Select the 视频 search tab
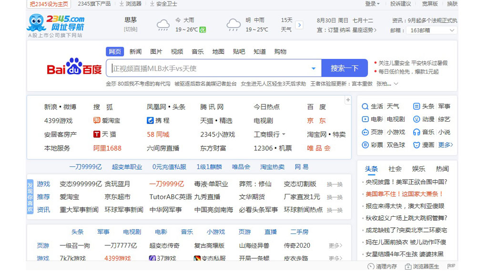This screenshot has width=488, height=271. coord(177,51)
